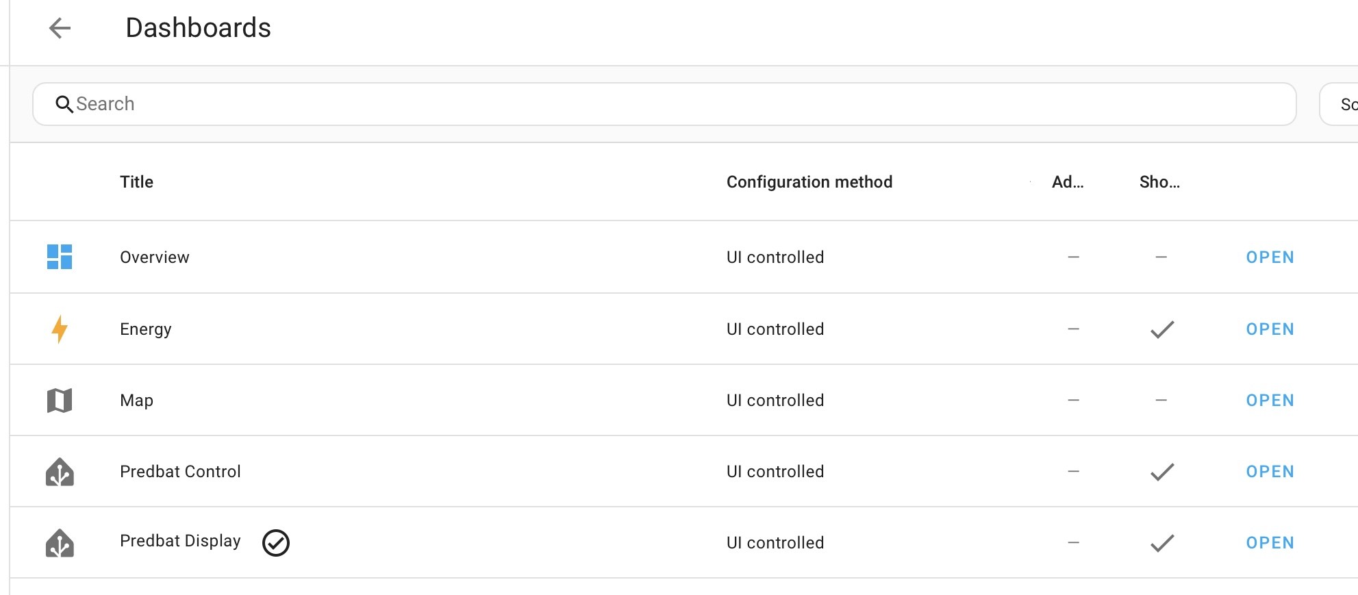This screenshot has width=1358, height=595.
Task: Open the Energy dashboard
Action: click(1270, 329)
